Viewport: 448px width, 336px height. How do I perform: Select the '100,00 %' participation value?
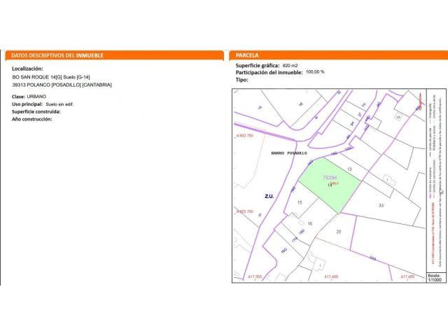(315, 72)
